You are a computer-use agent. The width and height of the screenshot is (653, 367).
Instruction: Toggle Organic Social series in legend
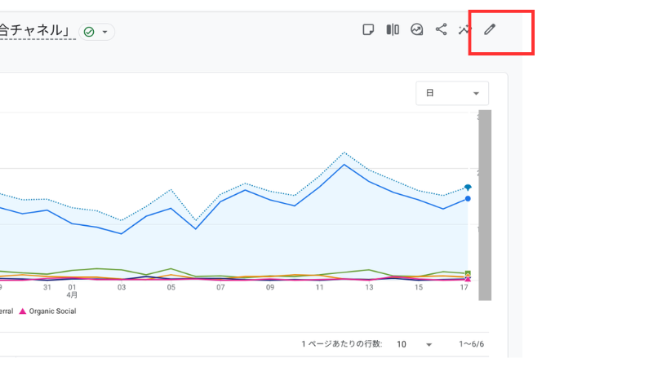tap(51, 311)
